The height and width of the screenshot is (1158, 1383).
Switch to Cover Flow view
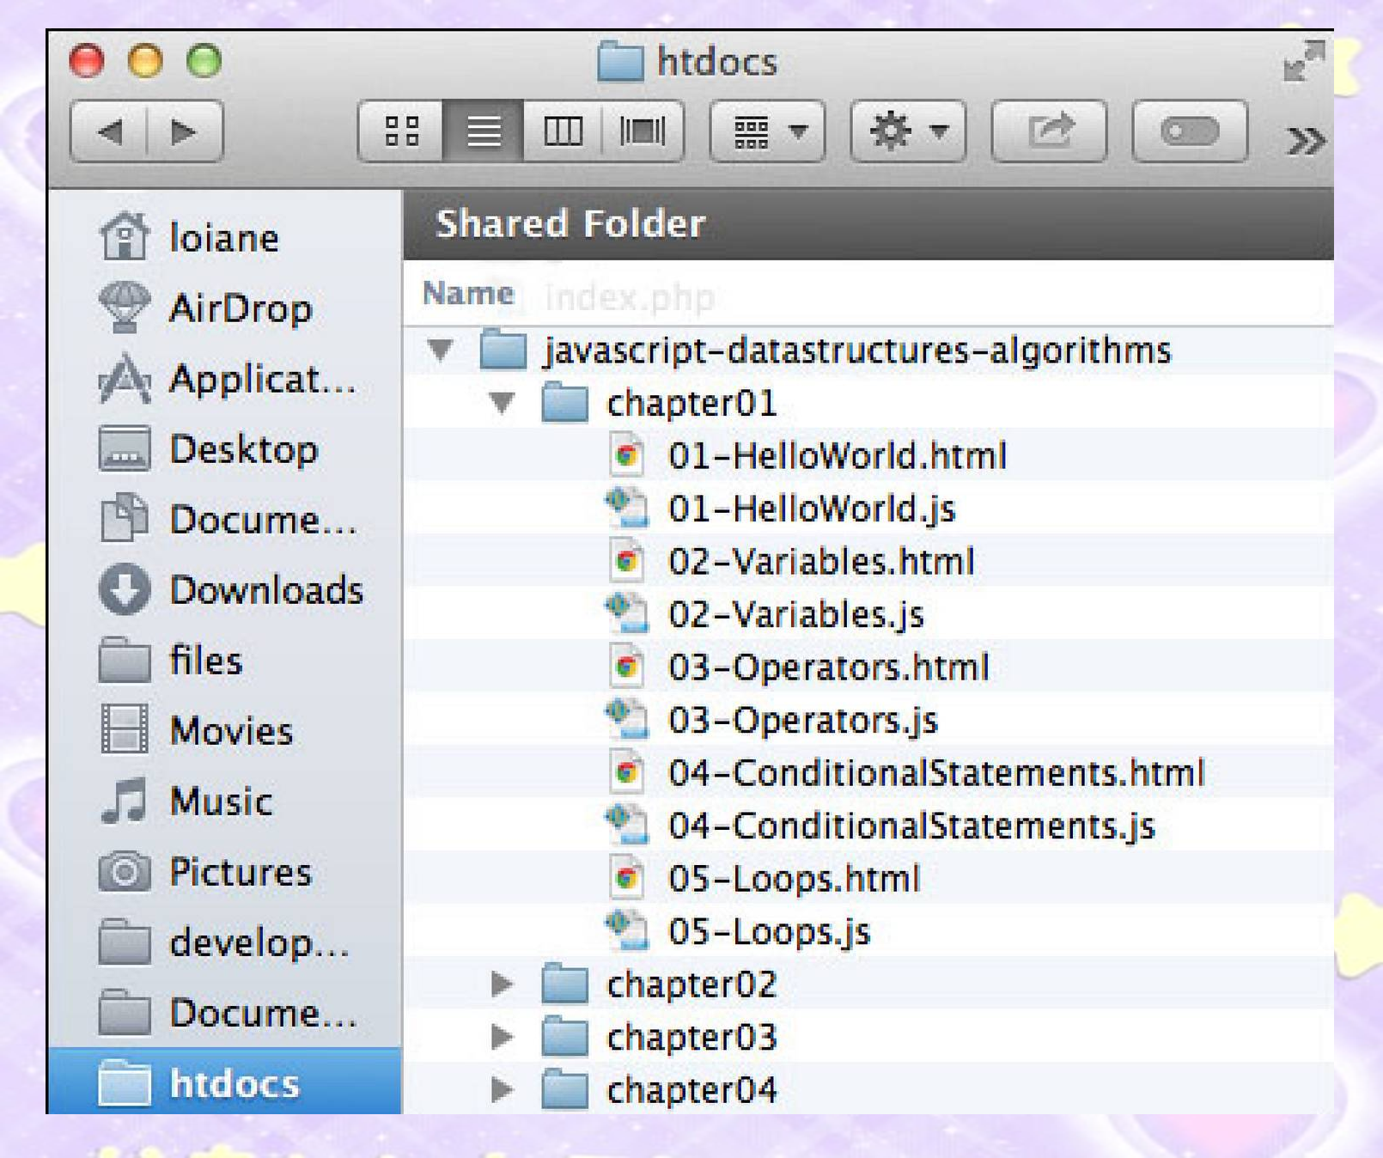pyautogui.click(x=643, y=131)
